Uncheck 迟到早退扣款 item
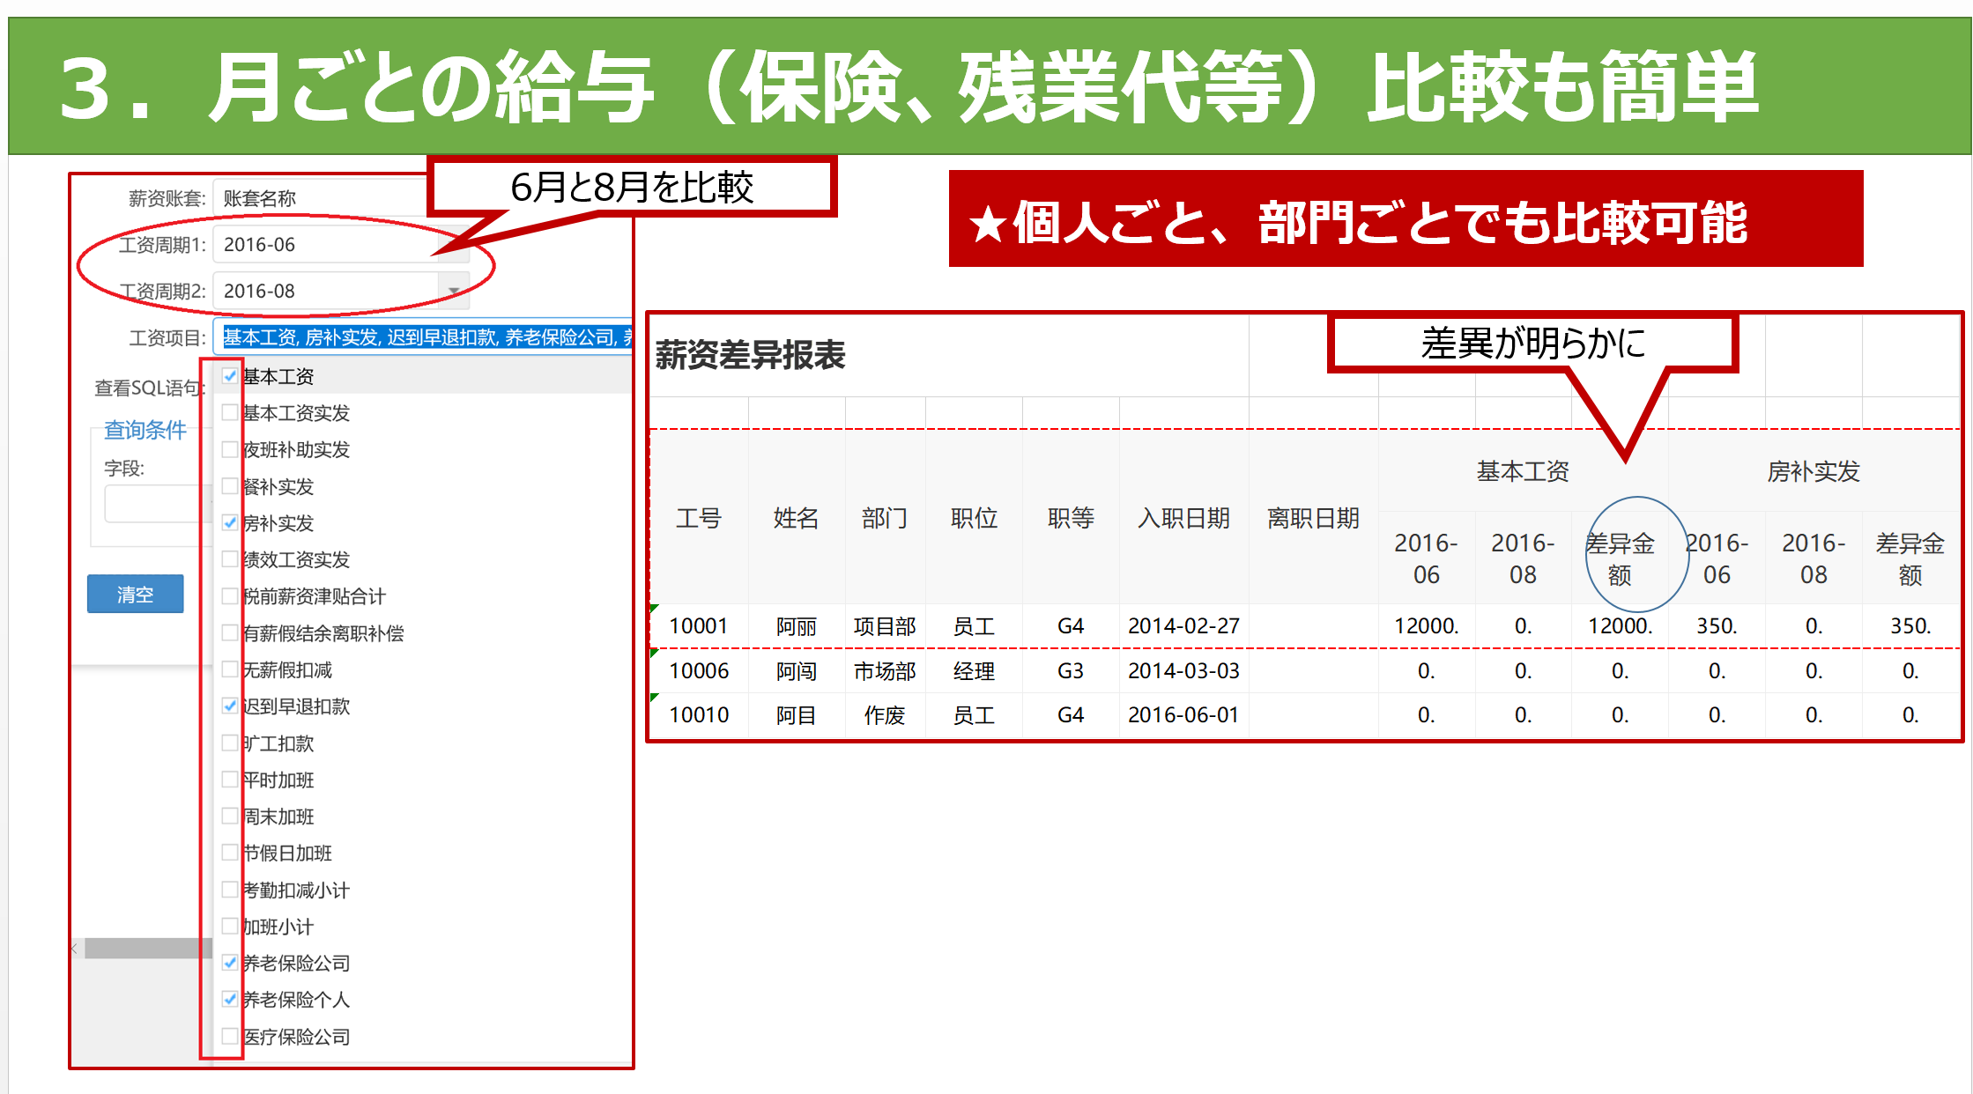Screen dimensions: 1973x1094 [230, 706]
